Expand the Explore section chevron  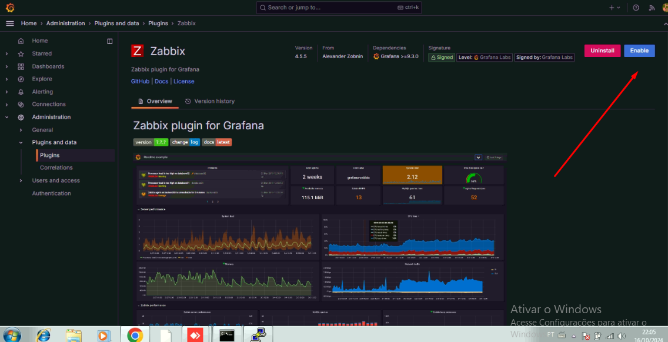tap(6, 79)
